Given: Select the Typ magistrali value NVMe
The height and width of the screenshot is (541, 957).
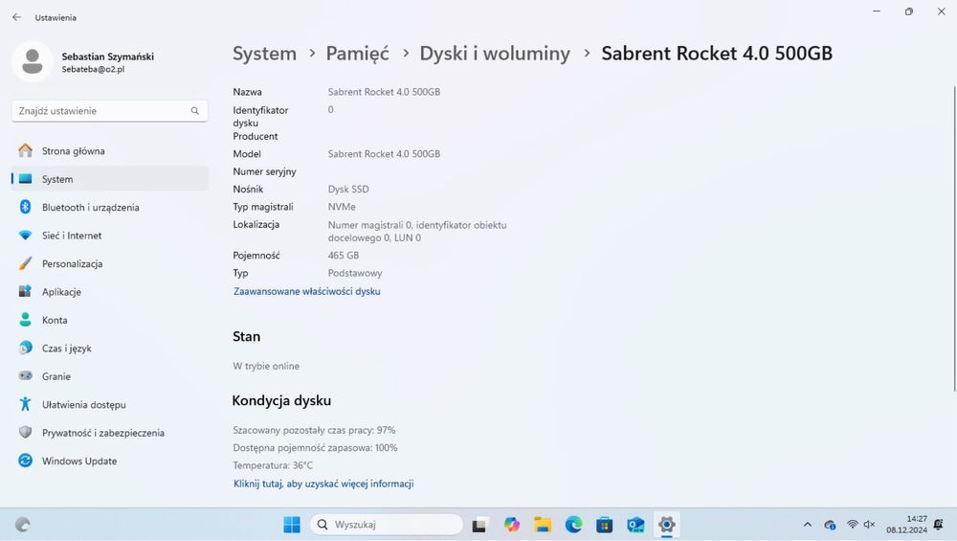Looking at the screenshot, I should pos(342,207).
